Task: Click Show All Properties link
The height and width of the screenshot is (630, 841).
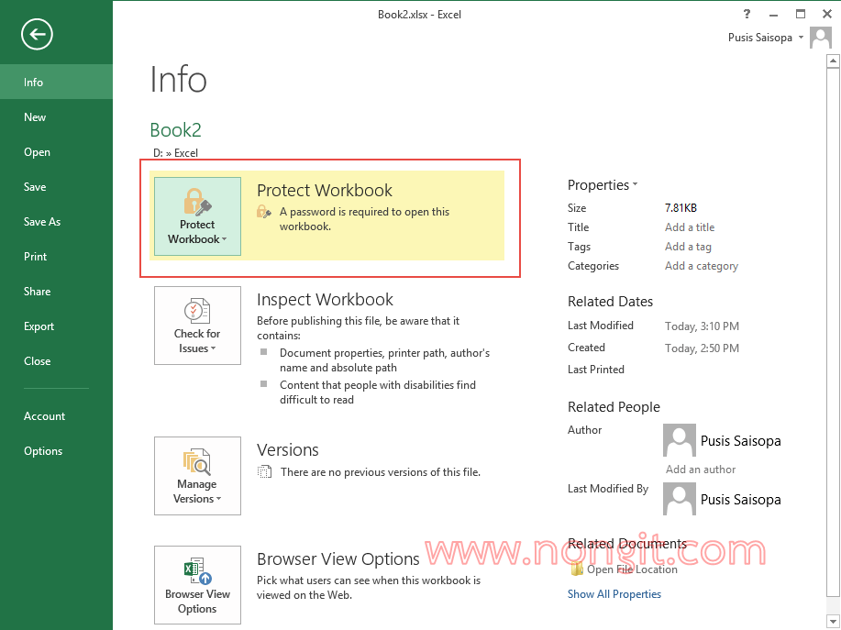Action: click(614, 594)
